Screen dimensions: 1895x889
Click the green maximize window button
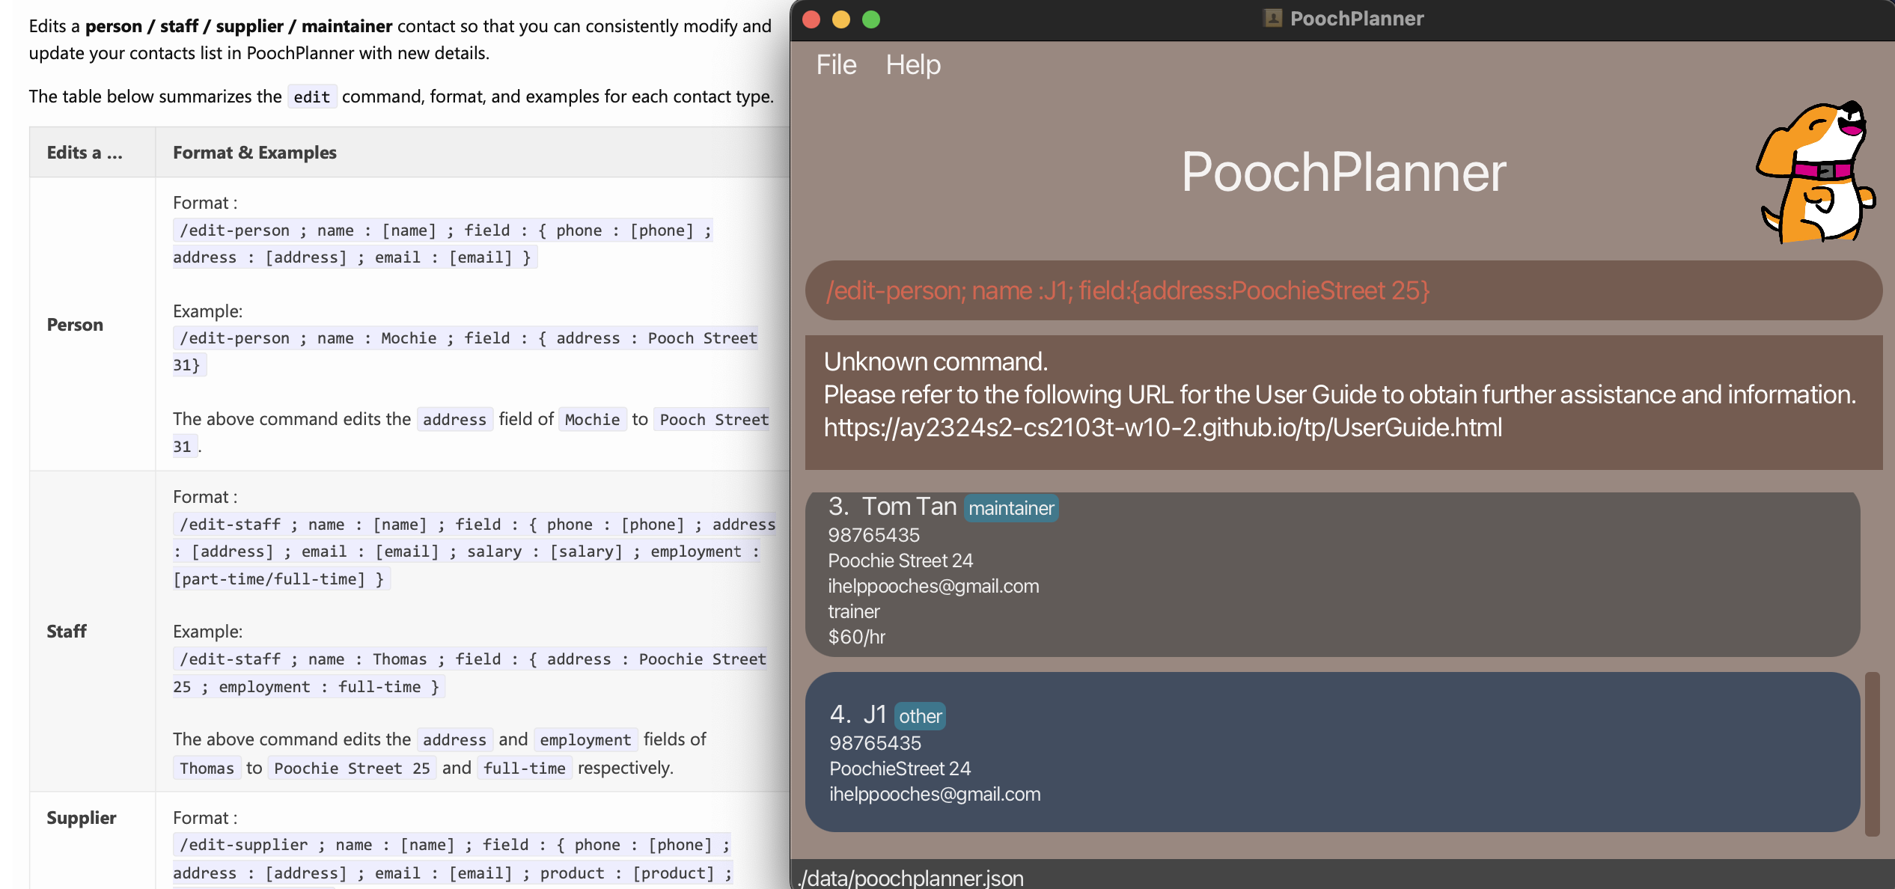click(x=871, y=19)
